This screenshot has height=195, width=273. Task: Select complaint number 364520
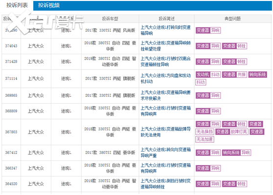(11, 184)
